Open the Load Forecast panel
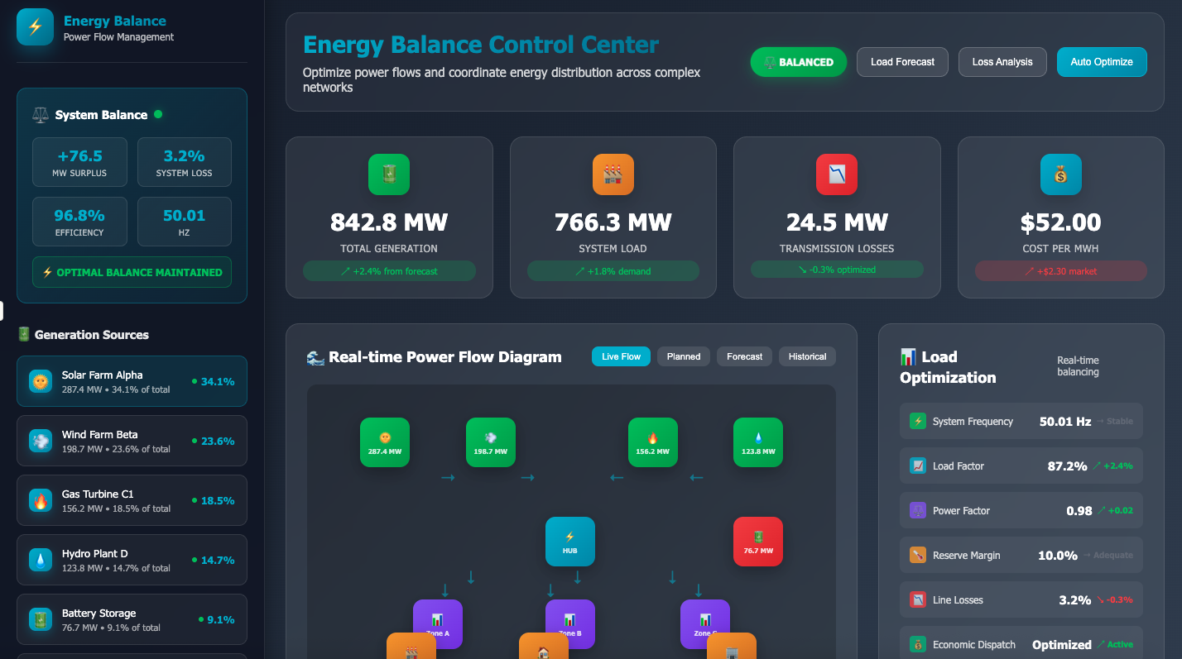Viewport: 1182px width, 659px height. (x=902, y=62)
